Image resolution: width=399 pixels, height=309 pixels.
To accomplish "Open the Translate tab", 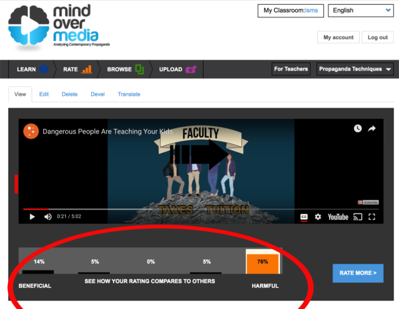I will click(x=129, y=94).
